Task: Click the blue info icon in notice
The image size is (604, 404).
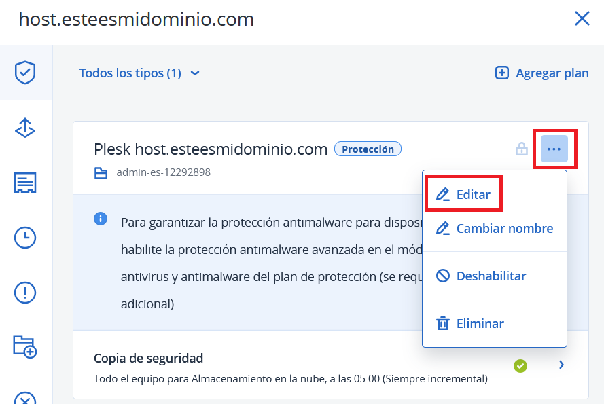Action: point(101,219)
